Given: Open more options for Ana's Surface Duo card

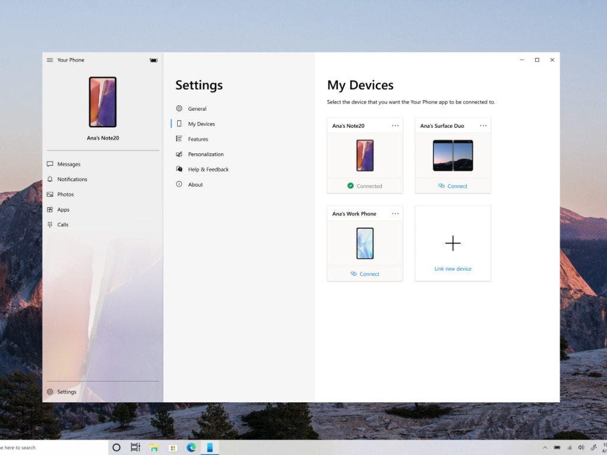Looking at the screenshot, I should 483,126.
